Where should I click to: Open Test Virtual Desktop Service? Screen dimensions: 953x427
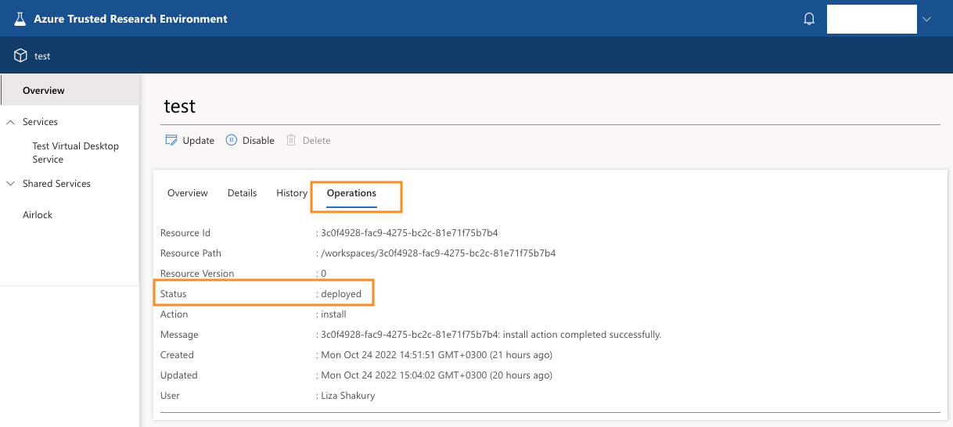pos(75,152)
